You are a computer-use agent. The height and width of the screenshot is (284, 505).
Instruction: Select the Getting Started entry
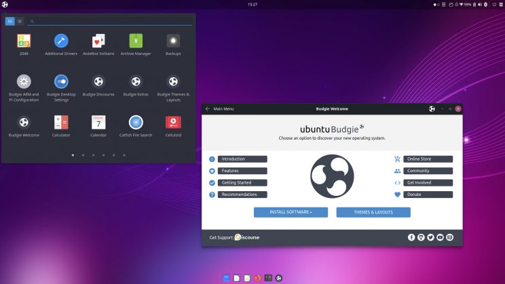tap(242, 183)
